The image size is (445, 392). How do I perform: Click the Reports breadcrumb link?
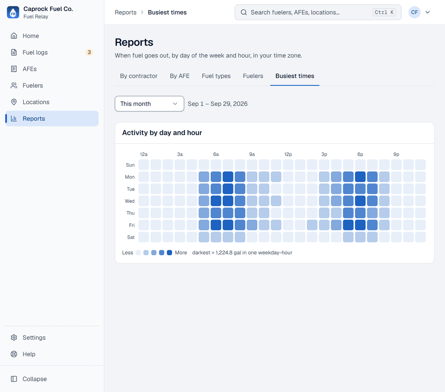pyautogui.click(x=126, y=12)
